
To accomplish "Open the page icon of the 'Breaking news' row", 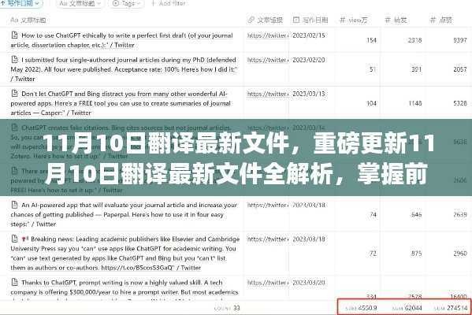I will point(14,239).
